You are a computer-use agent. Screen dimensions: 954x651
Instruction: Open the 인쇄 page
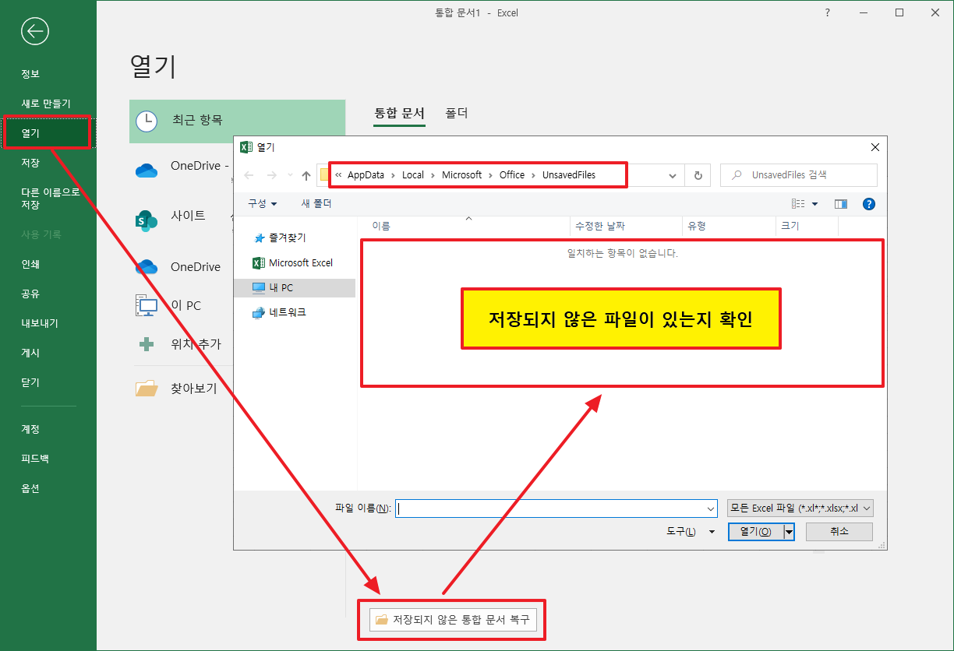(x=30, y=264)
